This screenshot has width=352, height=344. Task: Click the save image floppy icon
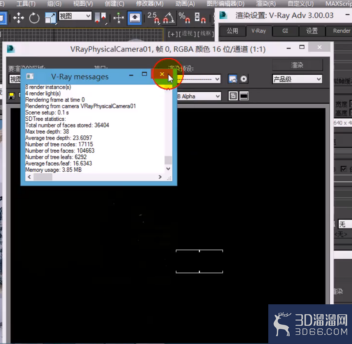click(11, 96)
